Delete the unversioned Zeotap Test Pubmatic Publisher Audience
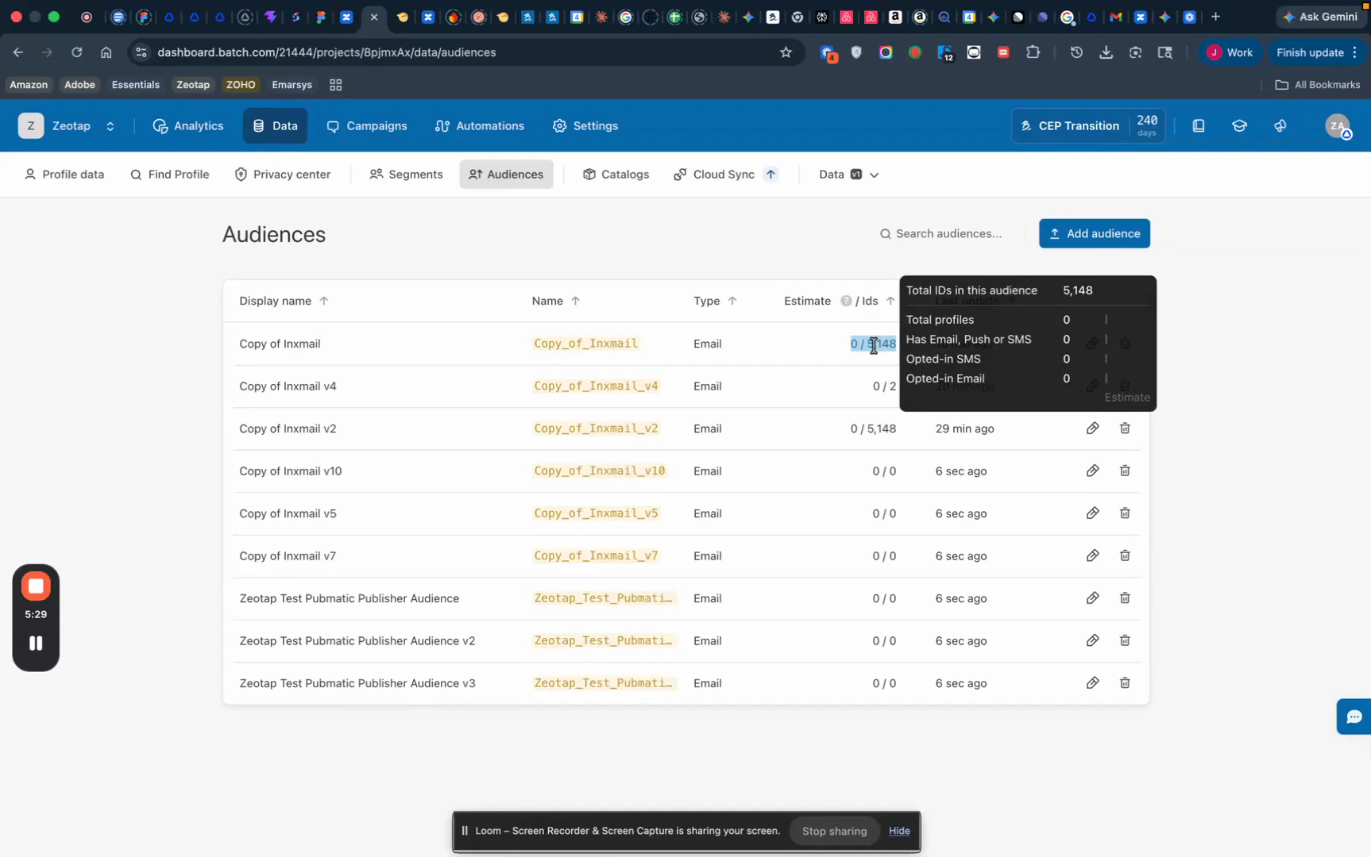The width and height of the screenshot is (1371, 857). tap(1125, 598)
